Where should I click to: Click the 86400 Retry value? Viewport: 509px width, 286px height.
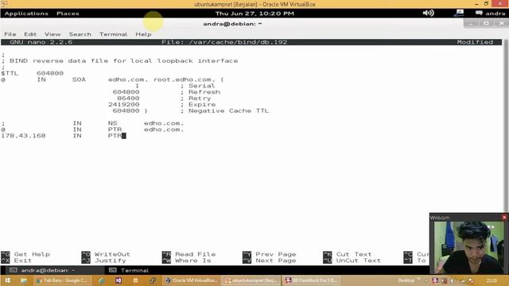128,99
